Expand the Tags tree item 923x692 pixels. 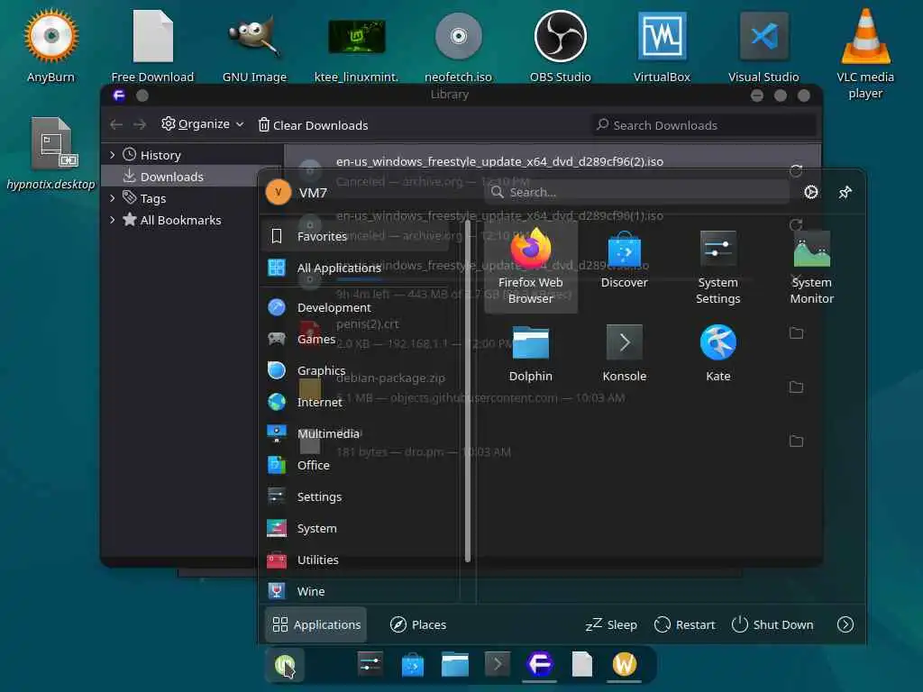click(113, 198)
